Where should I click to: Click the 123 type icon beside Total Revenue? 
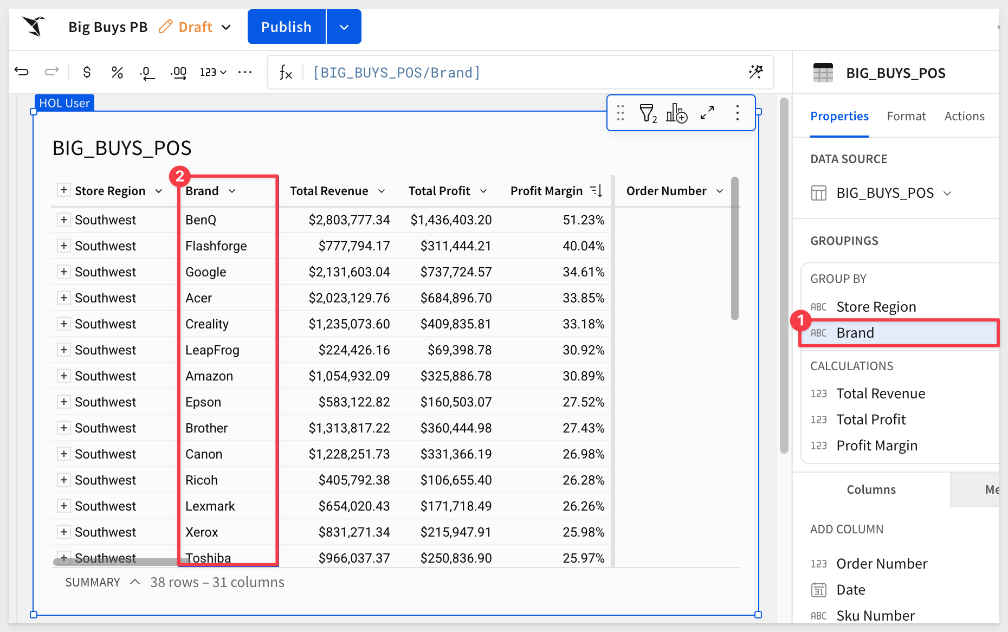[819, 394]
